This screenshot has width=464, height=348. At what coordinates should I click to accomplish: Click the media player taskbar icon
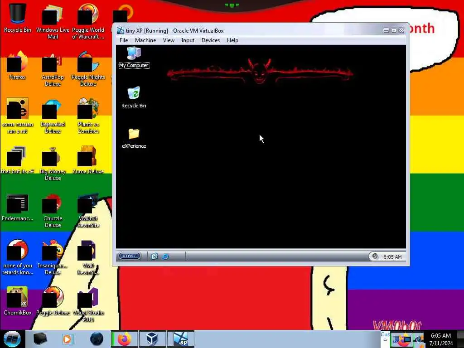[x=67, y=339]
